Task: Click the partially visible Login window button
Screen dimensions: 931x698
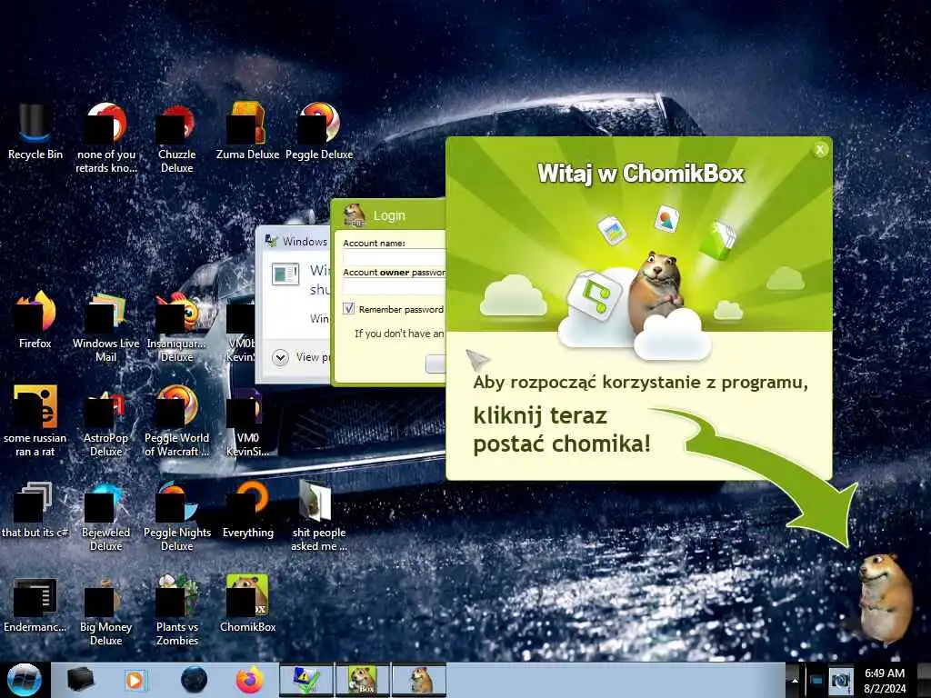Action: coord(435,364)
